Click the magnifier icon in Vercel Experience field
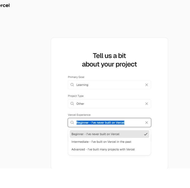The width and height of the screenshot is (190, 188). 72,123
